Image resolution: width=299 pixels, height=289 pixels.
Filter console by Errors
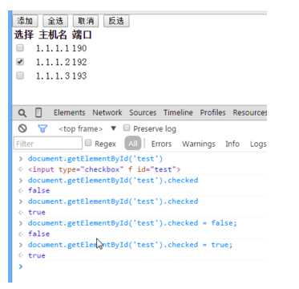[x=161, y=144]
